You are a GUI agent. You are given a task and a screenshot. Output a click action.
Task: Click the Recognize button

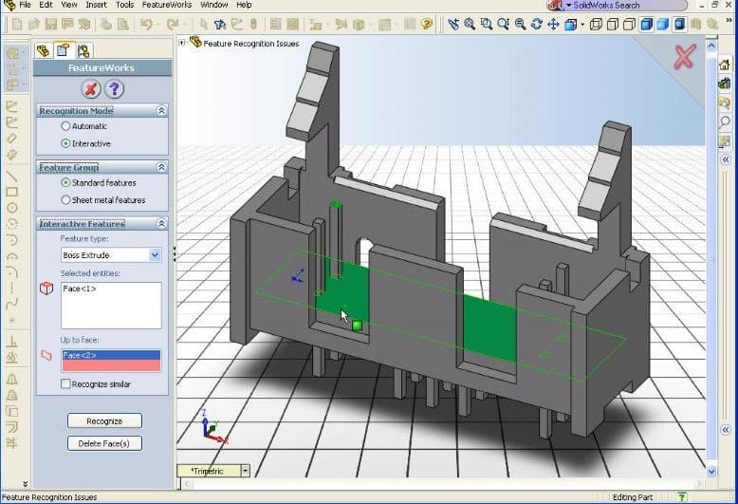104,420
